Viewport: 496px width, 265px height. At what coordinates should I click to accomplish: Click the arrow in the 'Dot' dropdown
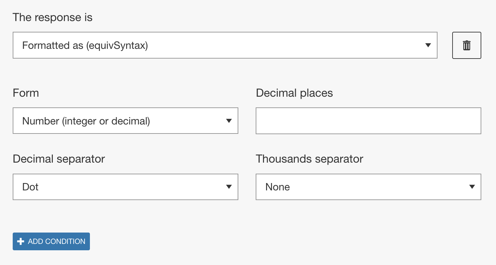pos(229,187)
